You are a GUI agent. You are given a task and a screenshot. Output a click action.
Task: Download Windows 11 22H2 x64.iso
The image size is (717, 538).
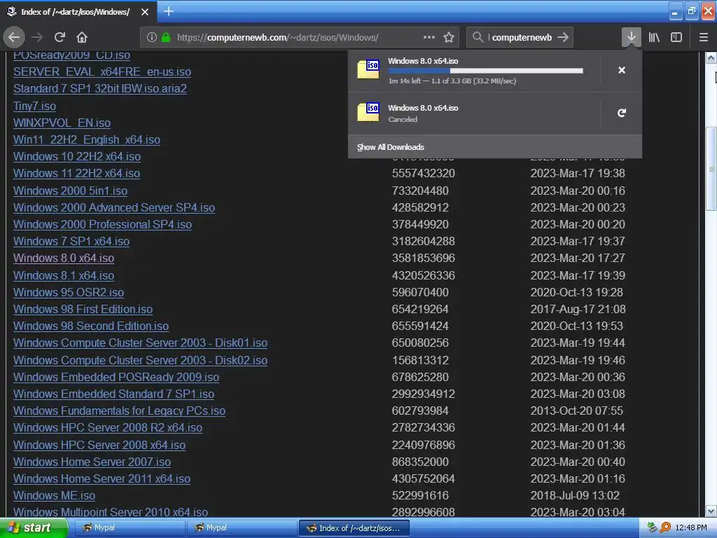(76, 174)
